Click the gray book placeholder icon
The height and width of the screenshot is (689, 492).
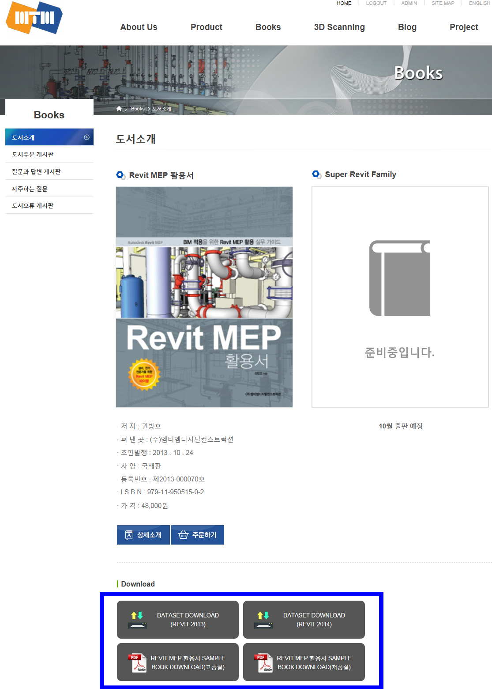[x=399, y=278]
